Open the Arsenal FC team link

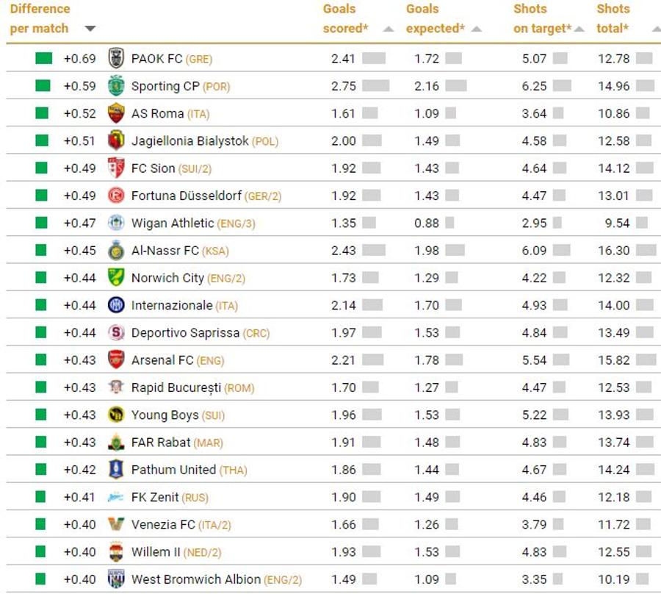pos(162,360)
